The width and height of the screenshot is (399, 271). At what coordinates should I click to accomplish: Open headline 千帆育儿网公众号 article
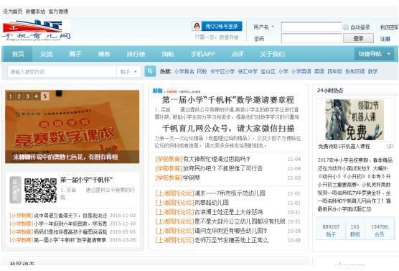tap(228, 128)
